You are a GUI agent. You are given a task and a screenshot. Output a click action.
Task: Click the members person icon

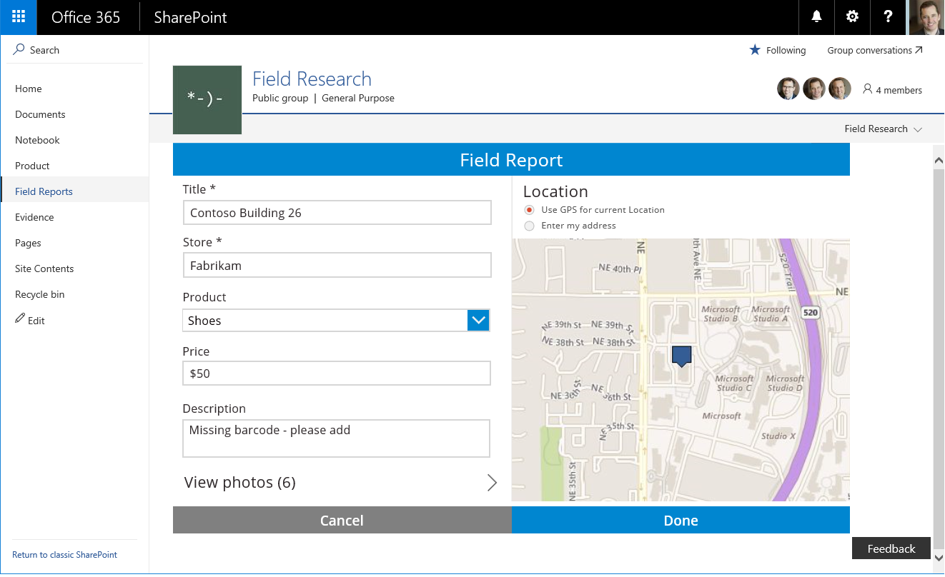pos(868,89)
